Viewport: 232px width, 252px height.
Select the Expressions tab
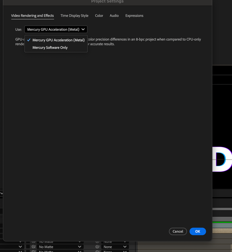point(134,16)
